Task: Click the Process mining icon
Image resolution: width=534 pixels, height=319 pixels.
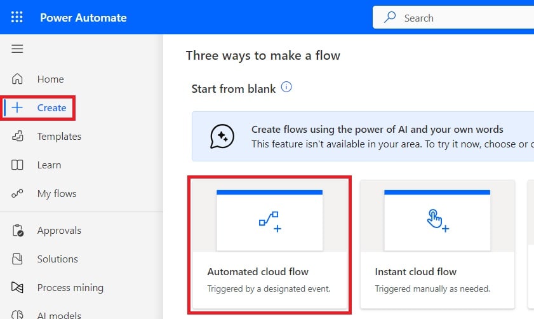Action: coord(17,287)
